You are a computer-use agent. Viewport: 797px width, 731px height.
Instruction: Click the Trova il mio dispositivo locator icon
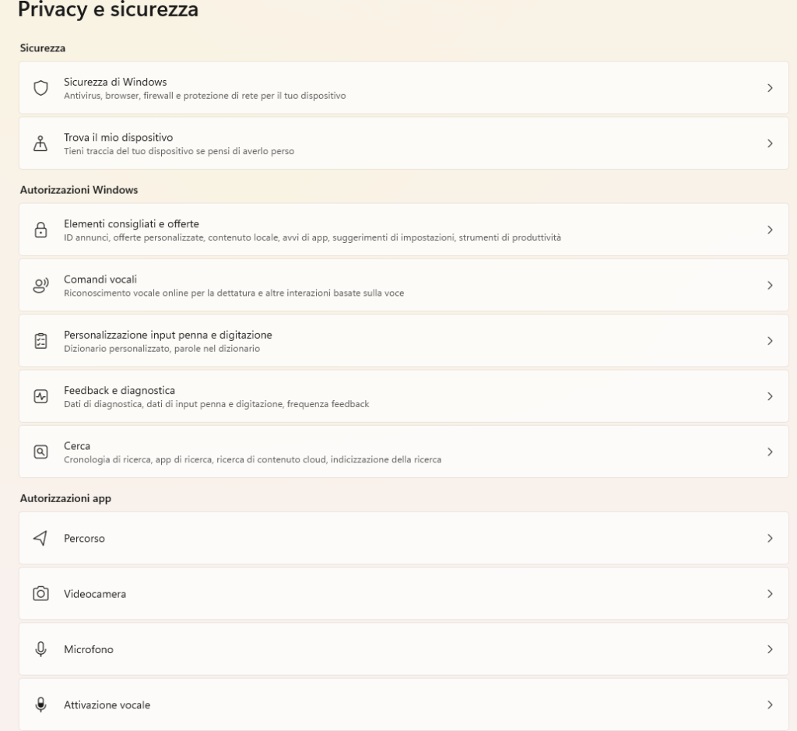41,143
